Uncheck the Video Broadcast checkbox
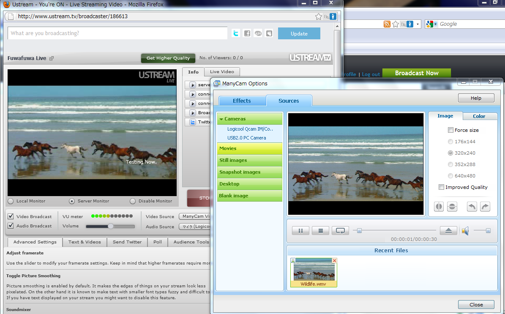 (x=11, y=216)
